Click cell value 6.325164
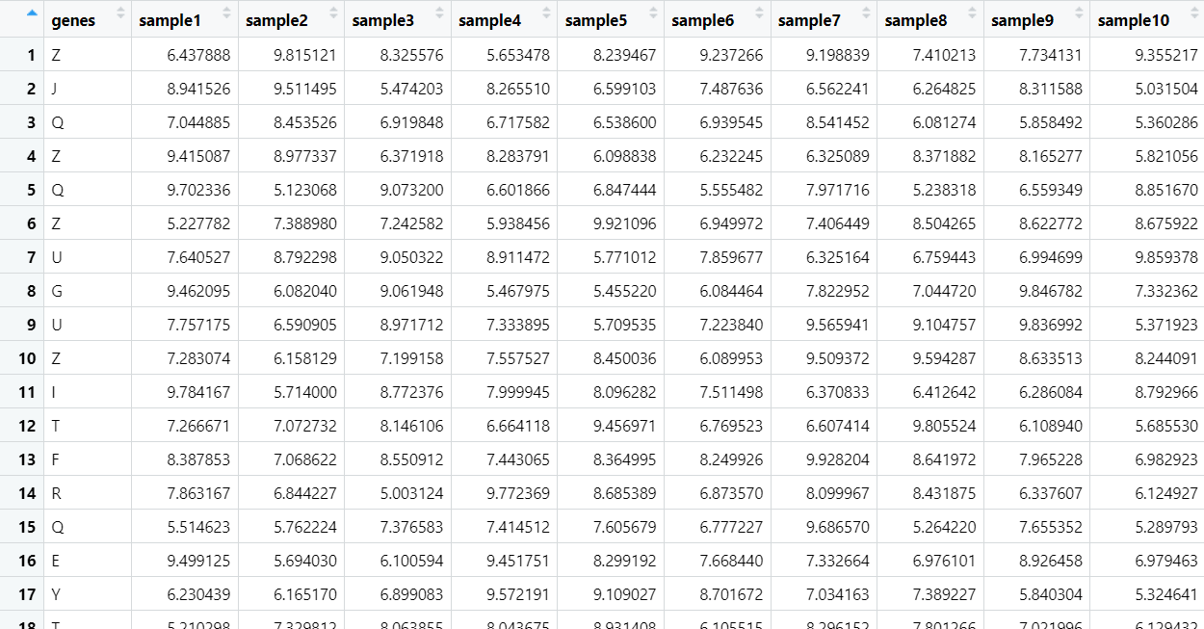Screen dimensions: 1204x629 (838, 257)
